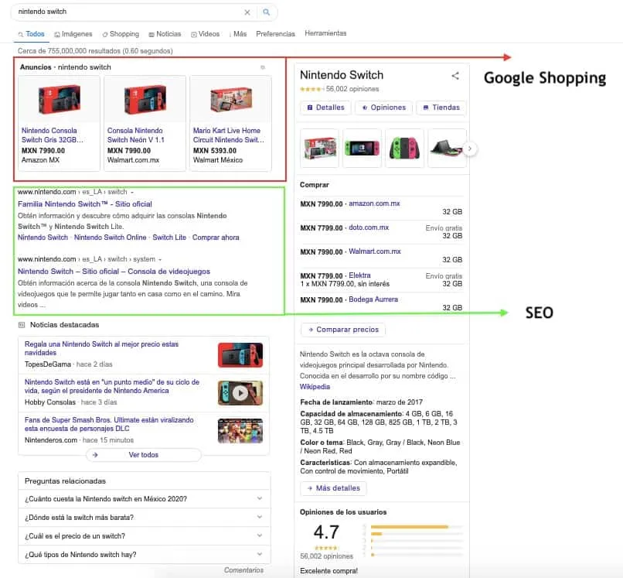623x578 pixels.
Task: Open the punto medio de su ciclo news article
Action: coord(111,386)
